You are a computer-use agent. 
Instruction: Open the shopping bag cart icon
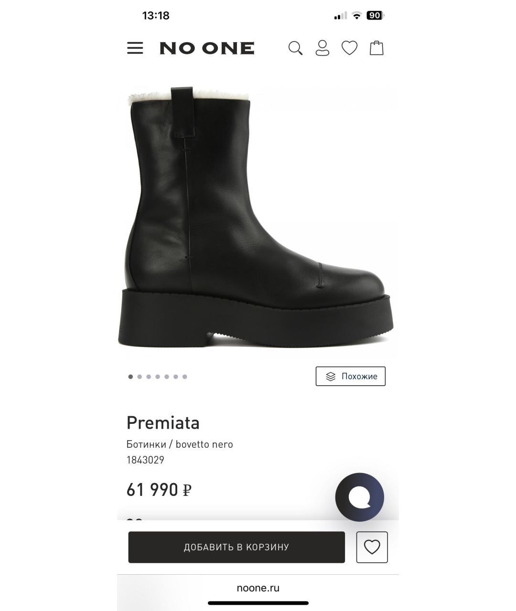[x=376, y=48]
